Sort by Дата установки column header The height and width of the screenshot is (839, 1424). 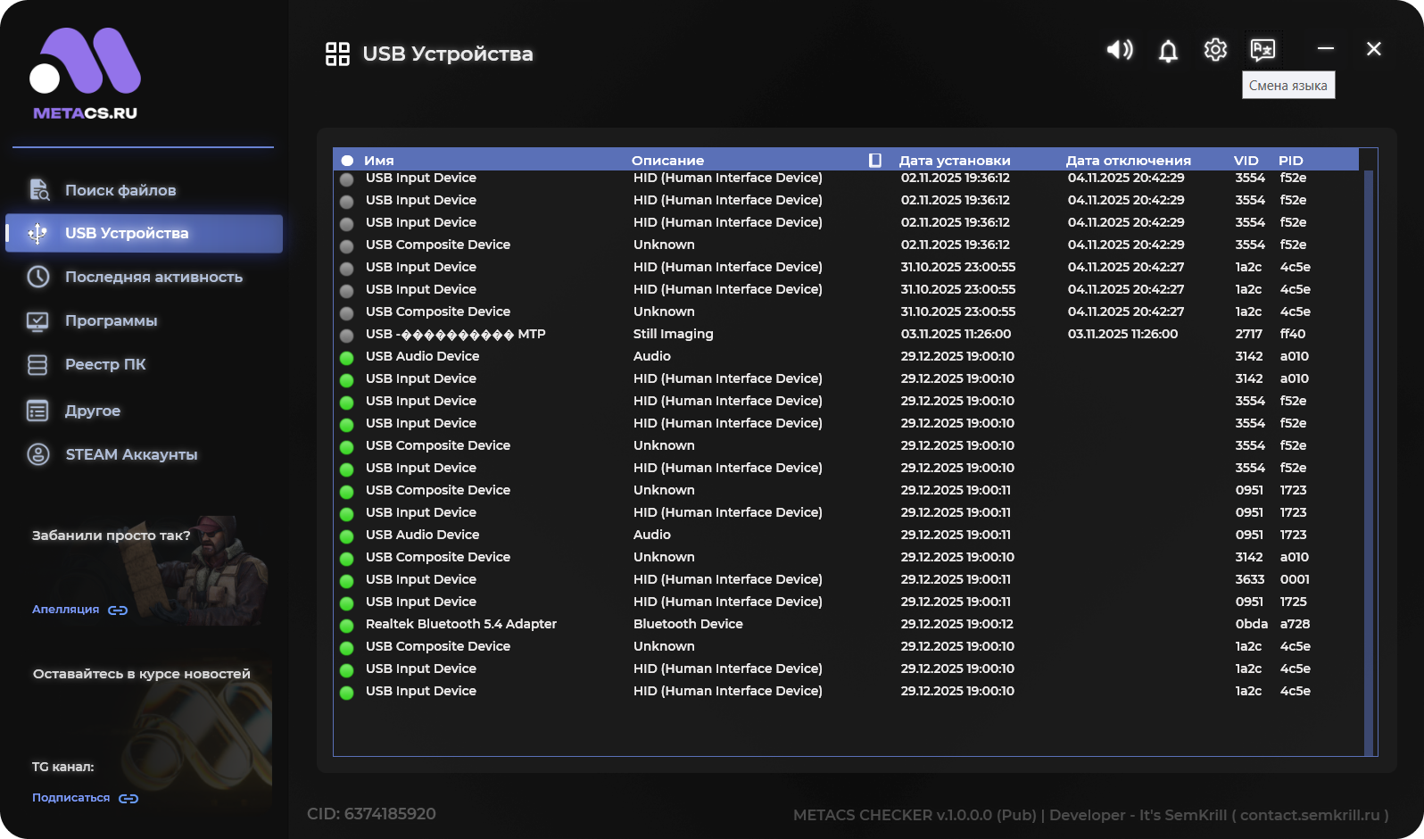tap(954, 161)
